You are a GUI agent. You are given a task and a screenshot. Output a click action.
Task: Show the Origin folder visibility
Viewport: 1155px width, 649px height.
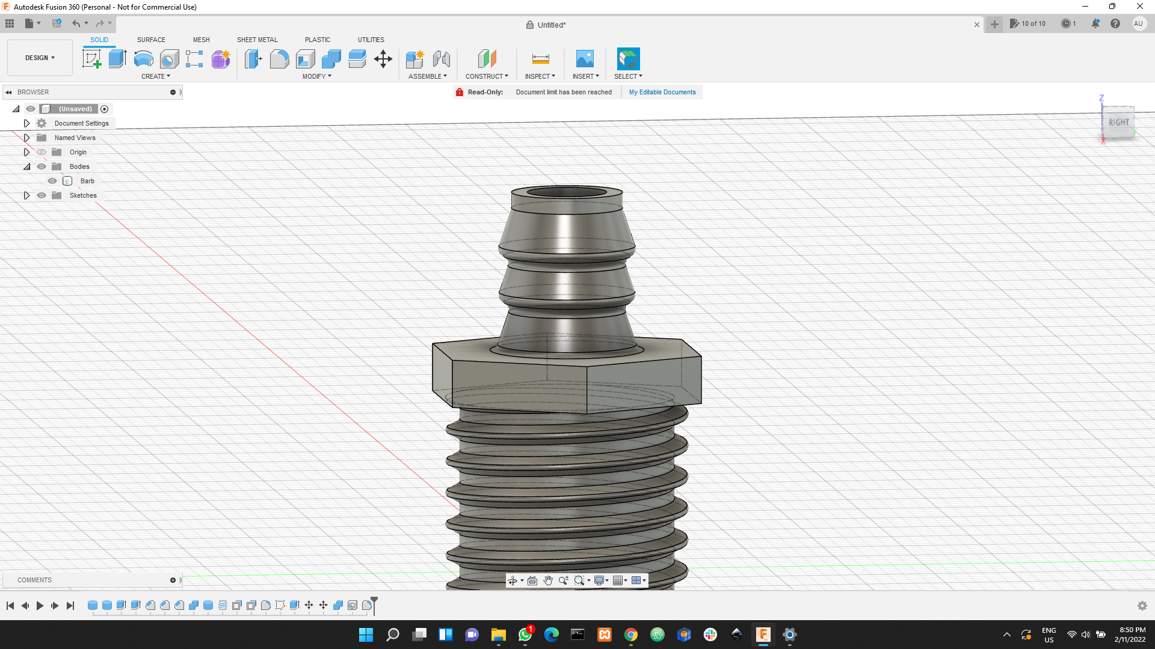41,152
